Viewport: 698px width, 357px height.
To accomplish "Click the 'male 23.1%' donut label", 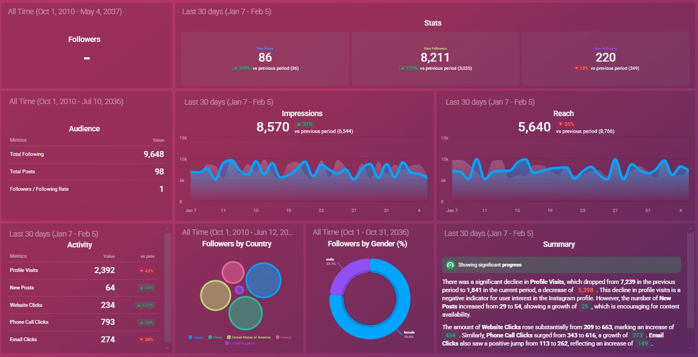I will tap(331, 262).
